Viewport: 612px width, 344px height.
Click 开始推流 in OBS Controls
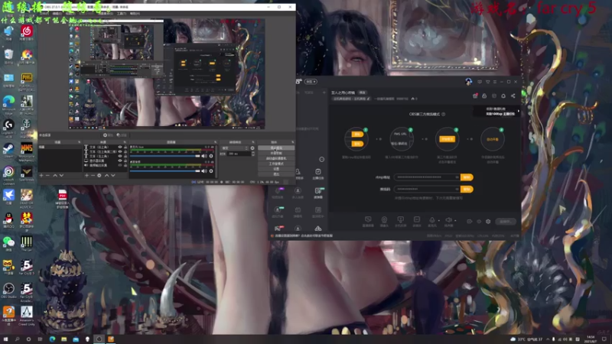pyautogui.click(x=276, y=148)
